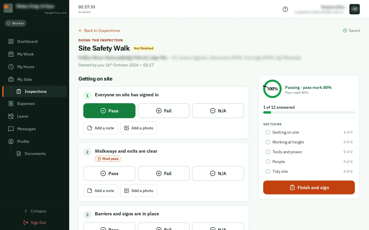Add a photo to question 1
Image resolution: width=369 pixels, height=230 pixels.
[x=139, y=128]
